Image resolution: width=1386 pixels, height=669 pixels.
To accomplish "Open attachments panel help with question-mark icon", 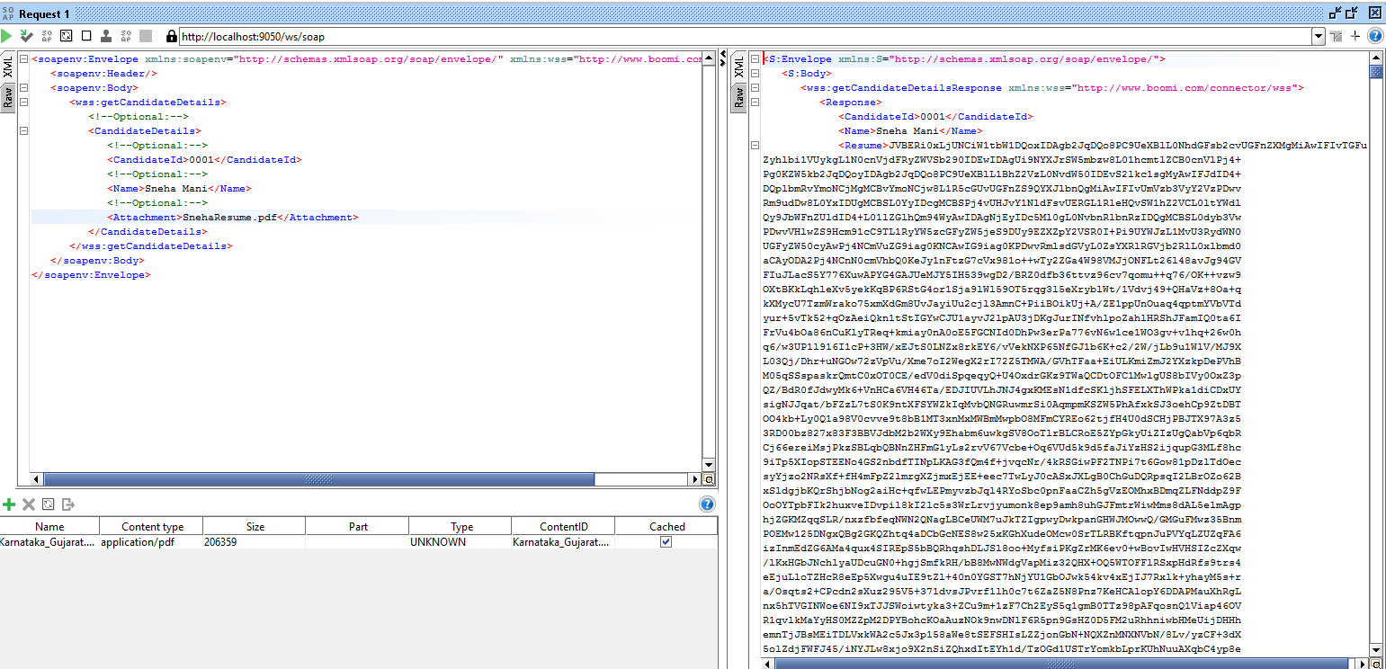I will coord(708,505).
